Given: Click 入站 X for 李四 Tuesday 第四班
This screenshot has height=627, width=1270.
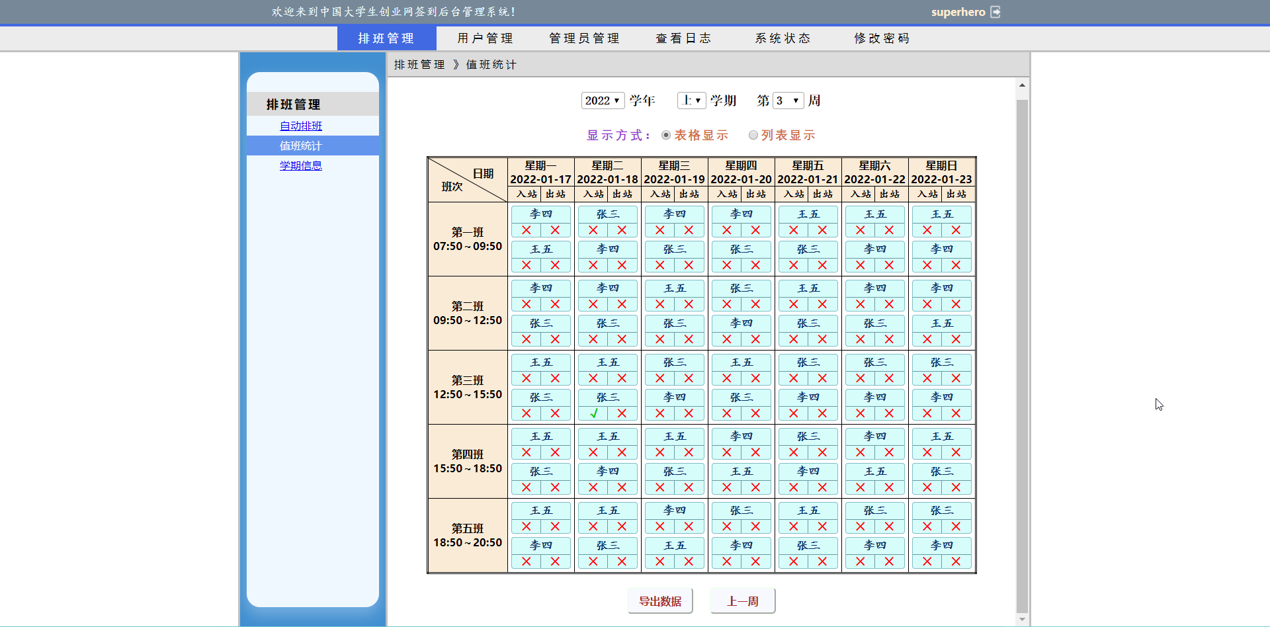Looking at the screenshot, I should 593,487.
